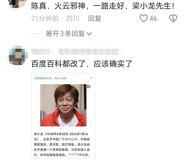Reply via 回复 on the first comment
The height and width of the screenshot is (160, 187).
pos(95,19)
